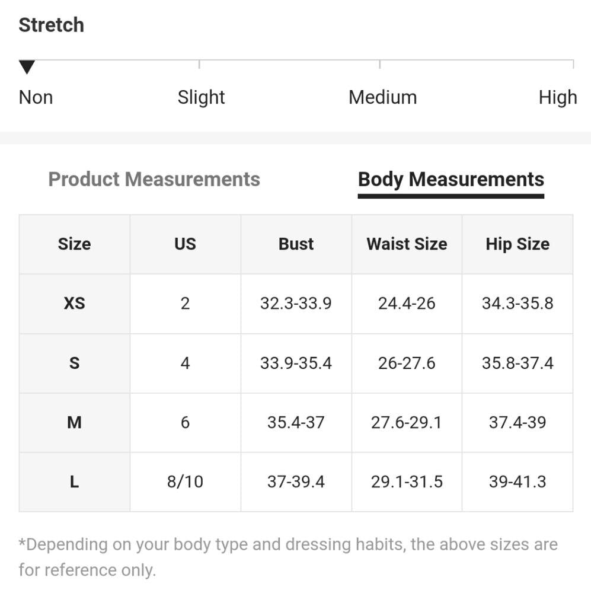Click the Hip Size column header
Screen dimensions: 591x593
coord(517,244)
